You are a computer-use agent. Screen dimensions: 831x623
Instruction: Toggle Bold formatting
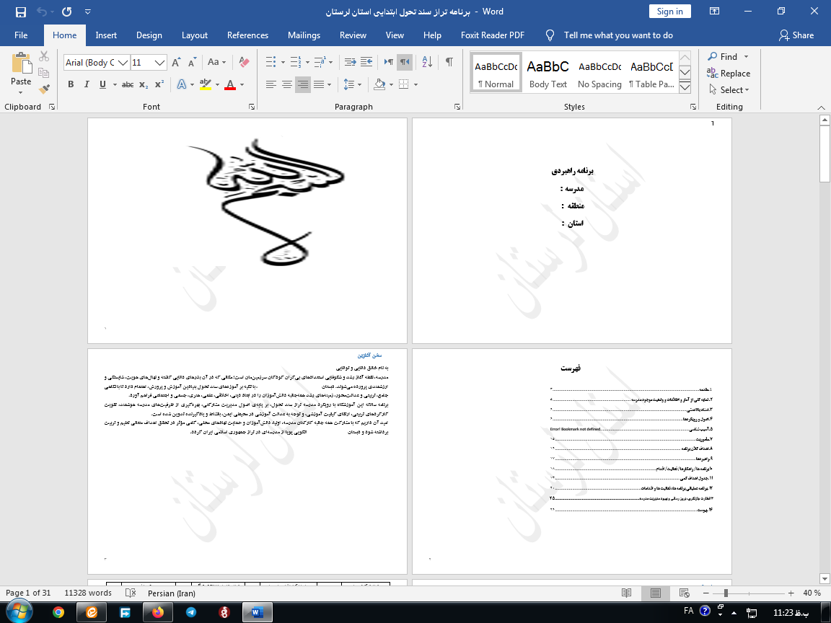[x=71, y=84]
